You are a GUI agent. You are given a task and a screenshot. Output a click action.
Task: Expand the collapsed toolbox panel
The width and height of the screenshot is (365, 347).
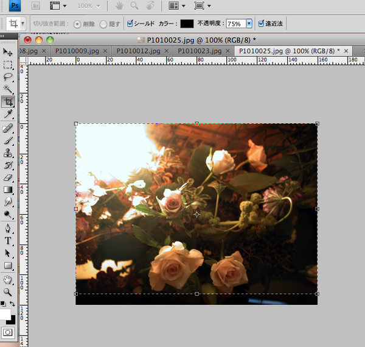[x=2, y=36]
